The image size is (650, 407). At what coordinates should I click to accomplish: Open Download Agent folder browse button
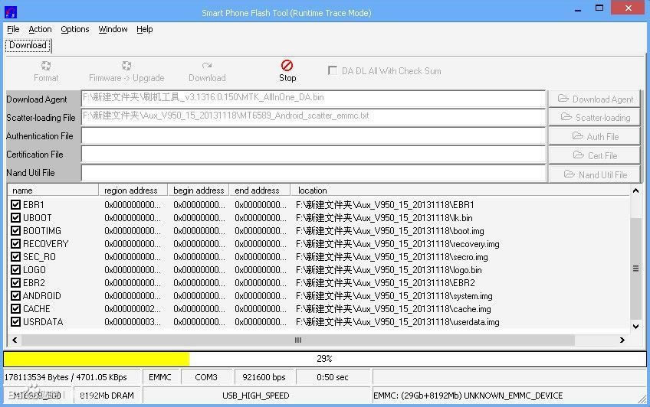click(596, 99)
